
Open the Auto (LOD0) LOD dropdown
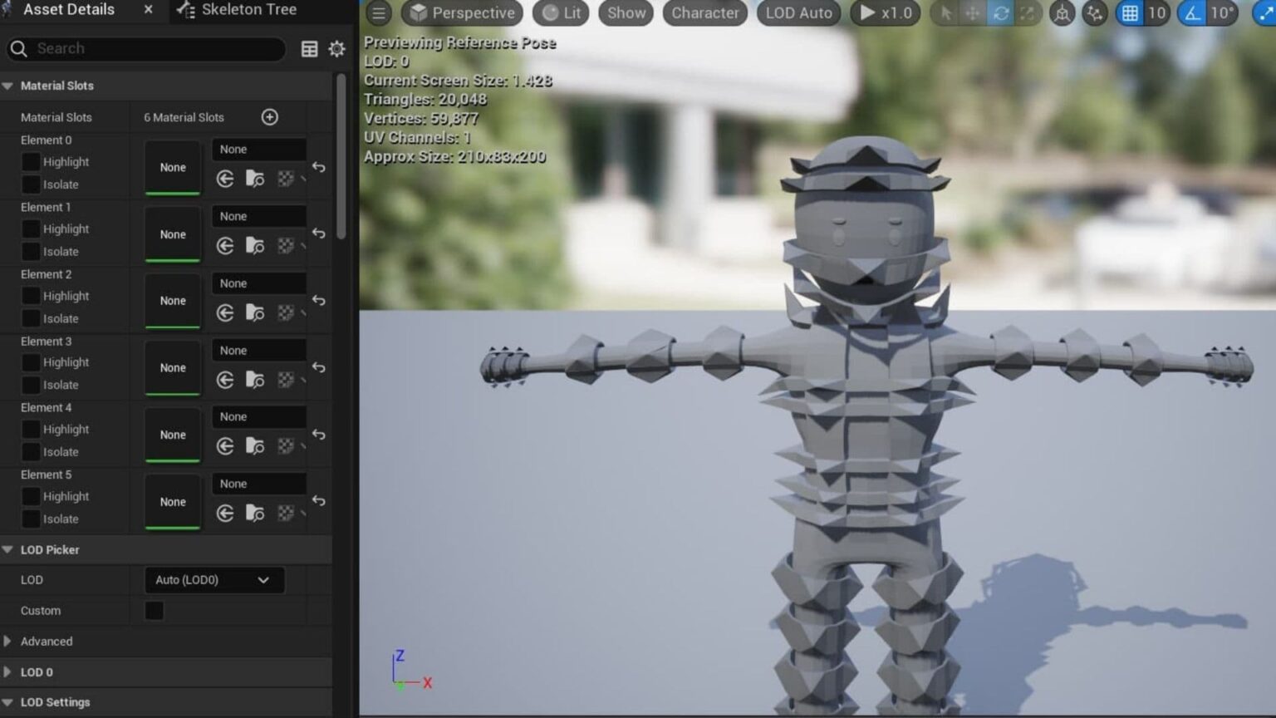click(213, 580)
